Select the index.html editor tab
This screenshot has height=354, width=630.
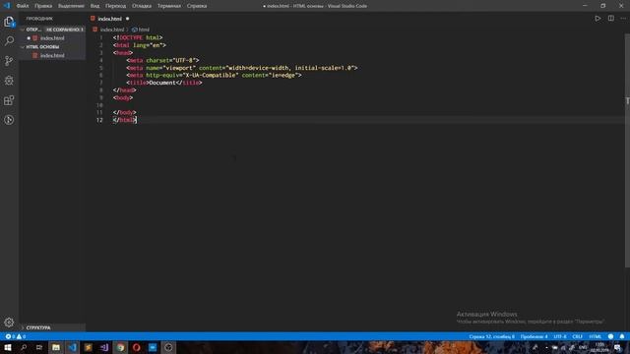pos(109,19)
